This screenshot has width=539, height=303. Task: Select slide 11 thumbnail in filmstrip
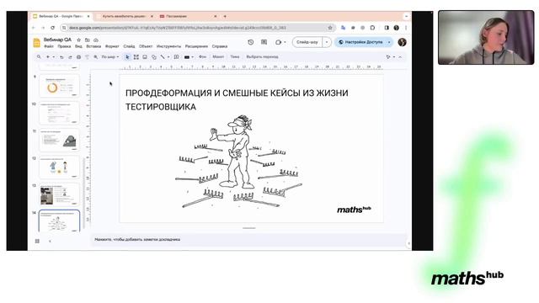coord(59,141)
